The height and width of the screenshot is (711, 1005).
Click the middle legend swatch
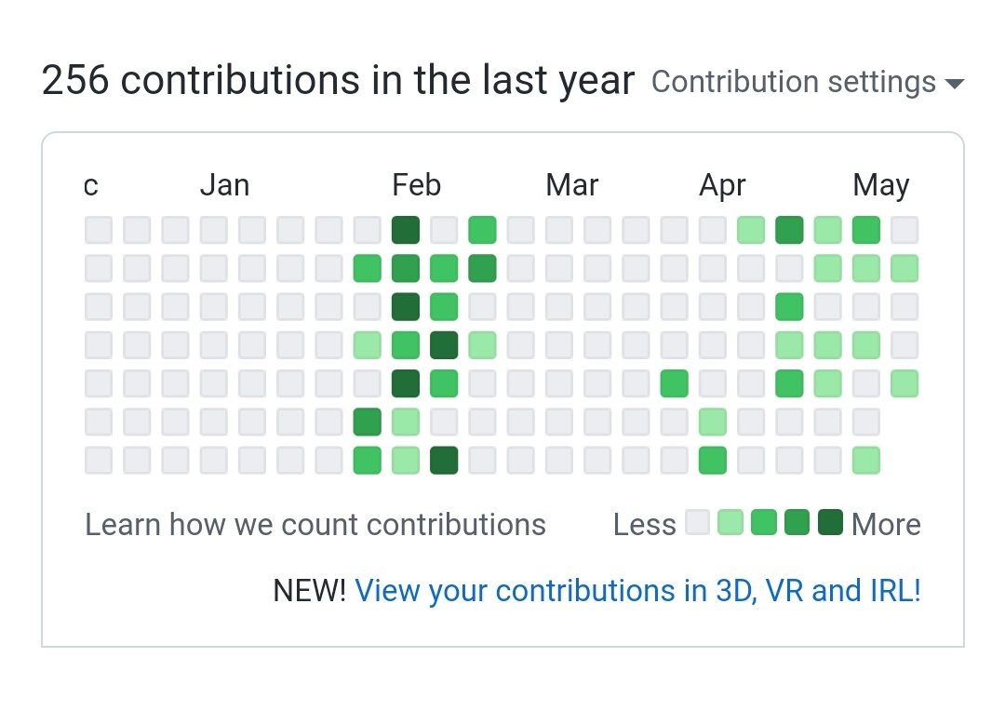pos(764,523)
